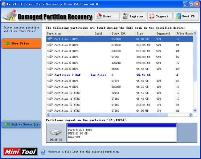Viewport: 201px width, 159px height.
Task: Open the Support button
Action: (160, 16)
